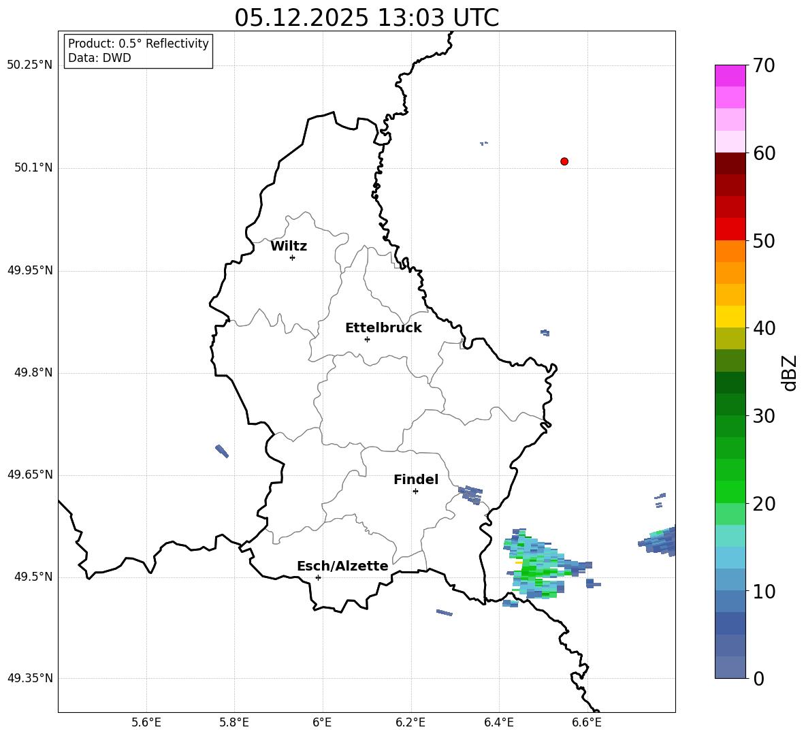Click the 20 tick on the colorbar
Image resolution: width=806 pixels, height=736 pixels.
[x=764, y=504]
